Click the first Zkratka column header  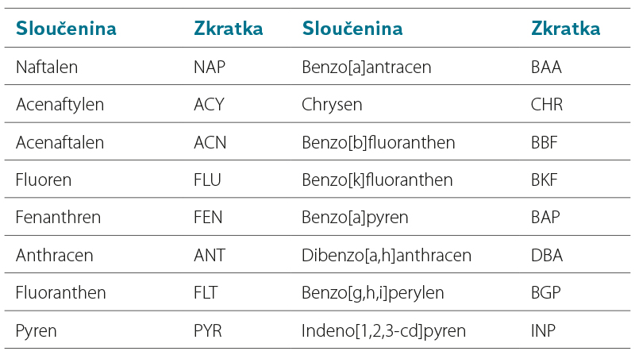pyautogui.click(x=229, y=29)
